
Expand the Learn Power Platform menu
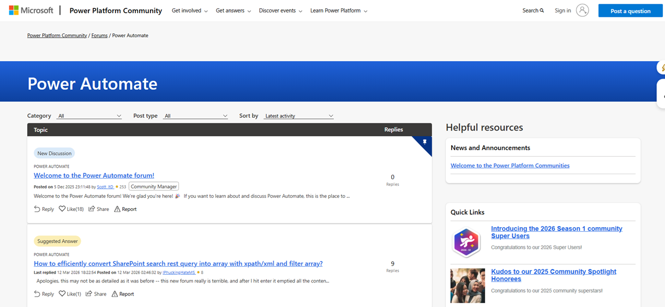point(339,10)
